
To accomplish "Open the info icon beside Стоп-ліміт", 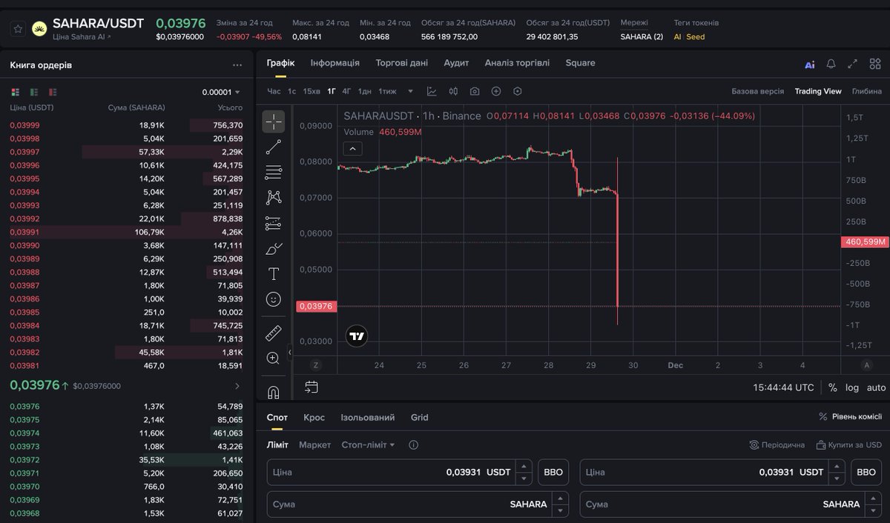I will click(413, 445).
